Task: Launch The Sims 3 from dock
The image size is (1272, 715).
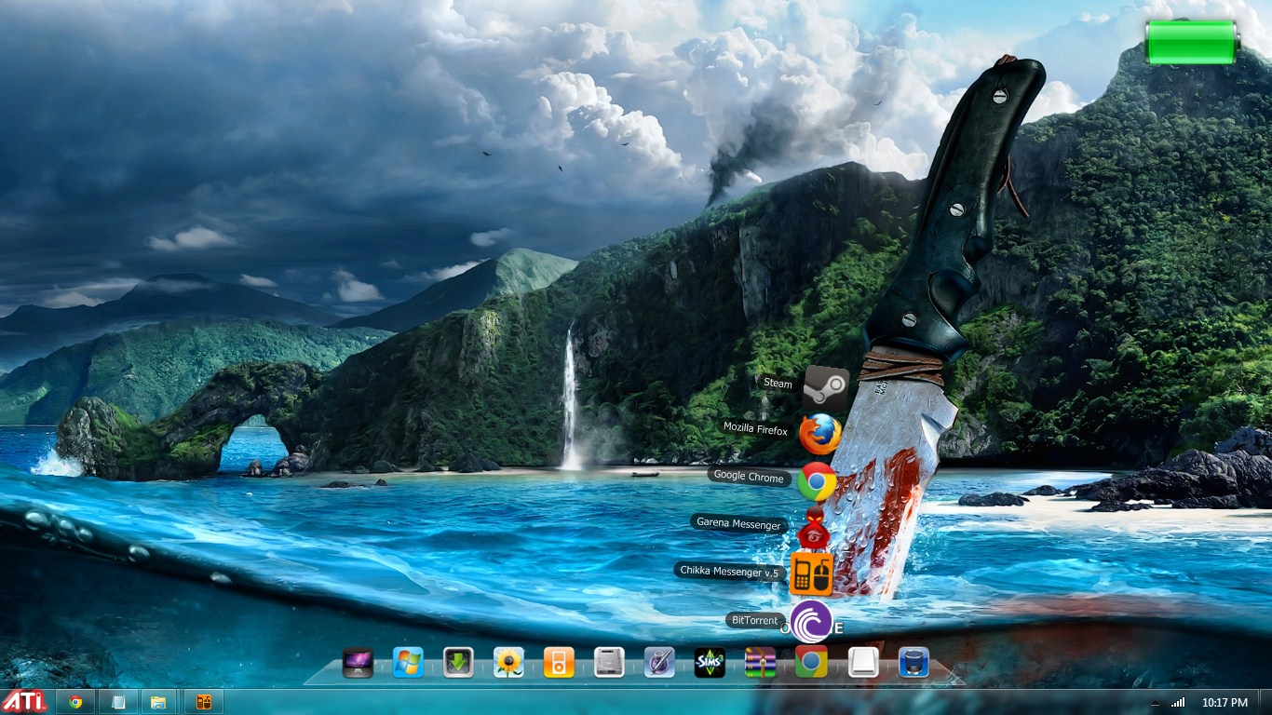Action: (710, 662)
